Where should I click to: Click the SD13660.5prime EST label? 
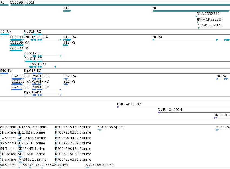32,154
